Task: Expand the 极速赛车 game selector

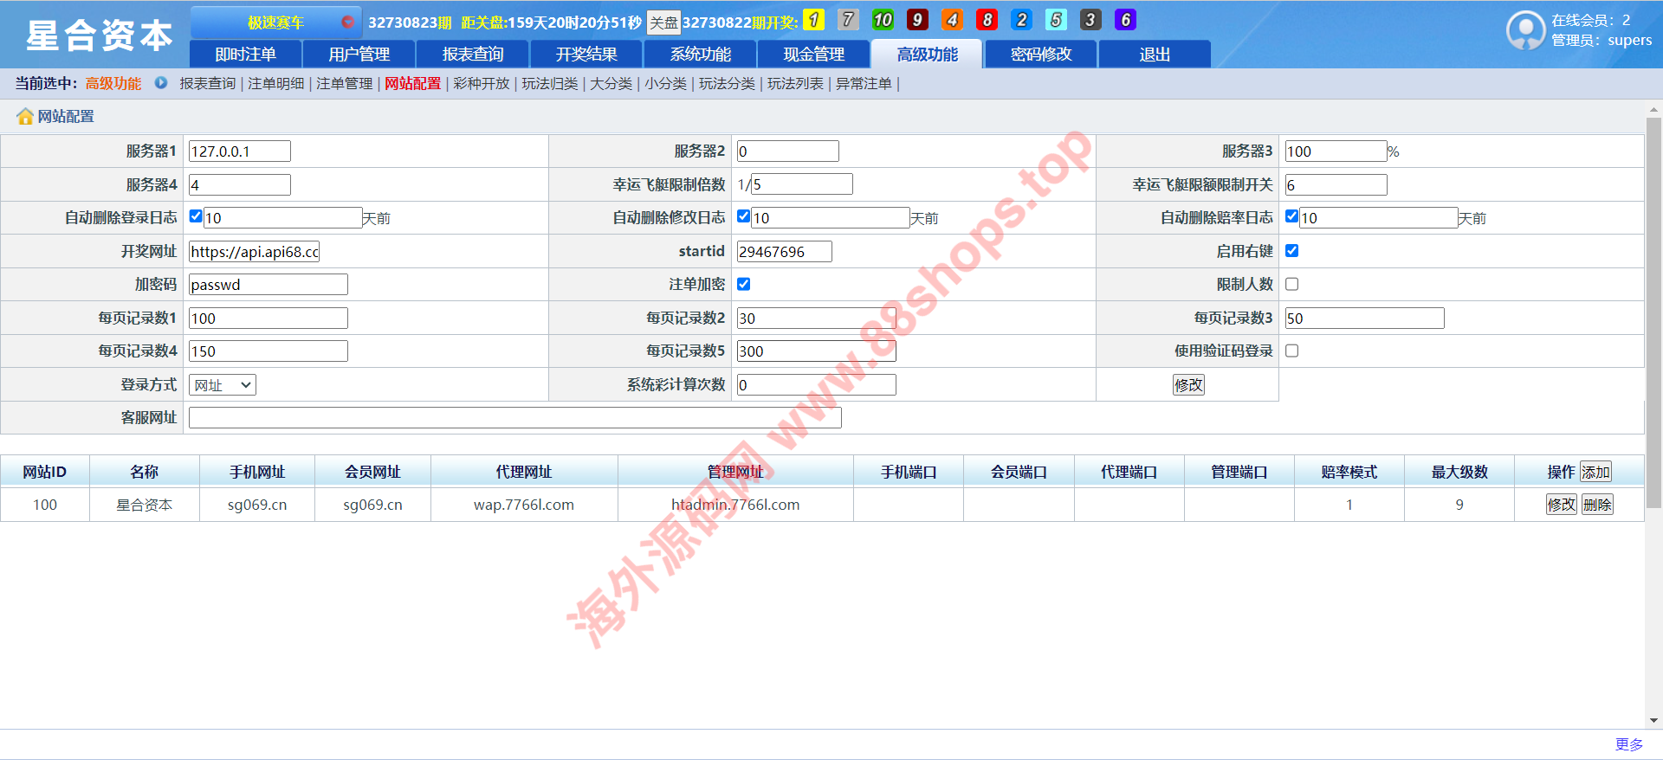Action: (275, 22)
